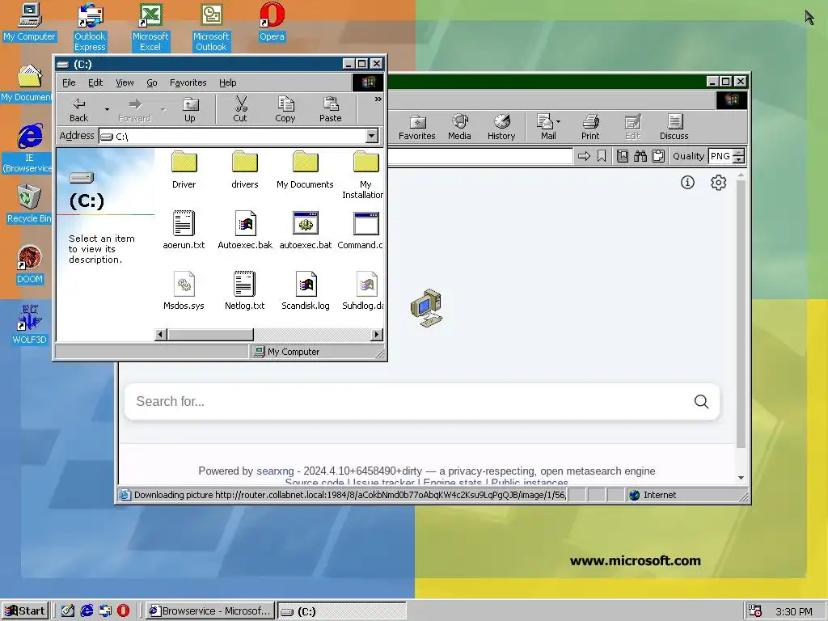Click the binoculars find icon
This screenshot has height=621, width=828.
tap(640, 156)
